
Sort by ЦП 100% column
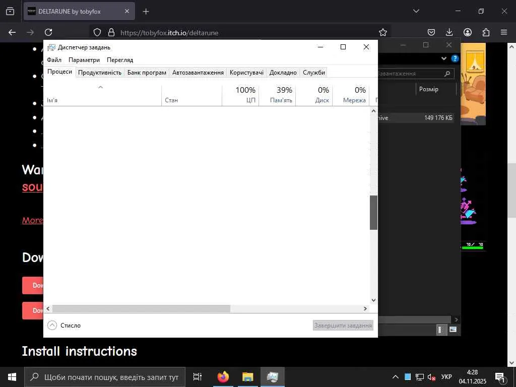pyautogui.click(x=240, y=95)
